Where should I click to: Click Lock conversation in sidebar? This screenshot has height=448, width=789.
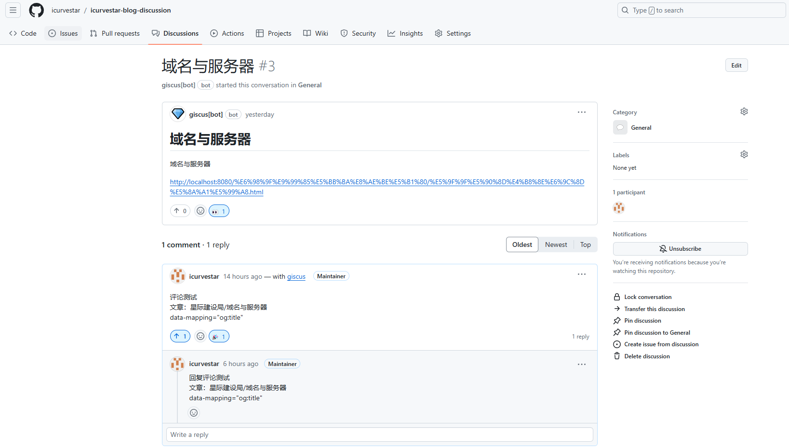(x=647, y=297)
